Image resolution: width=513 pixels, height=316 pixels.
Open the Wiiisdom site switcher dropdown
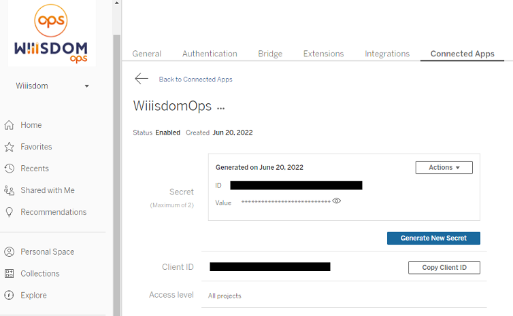coord(52,86)
